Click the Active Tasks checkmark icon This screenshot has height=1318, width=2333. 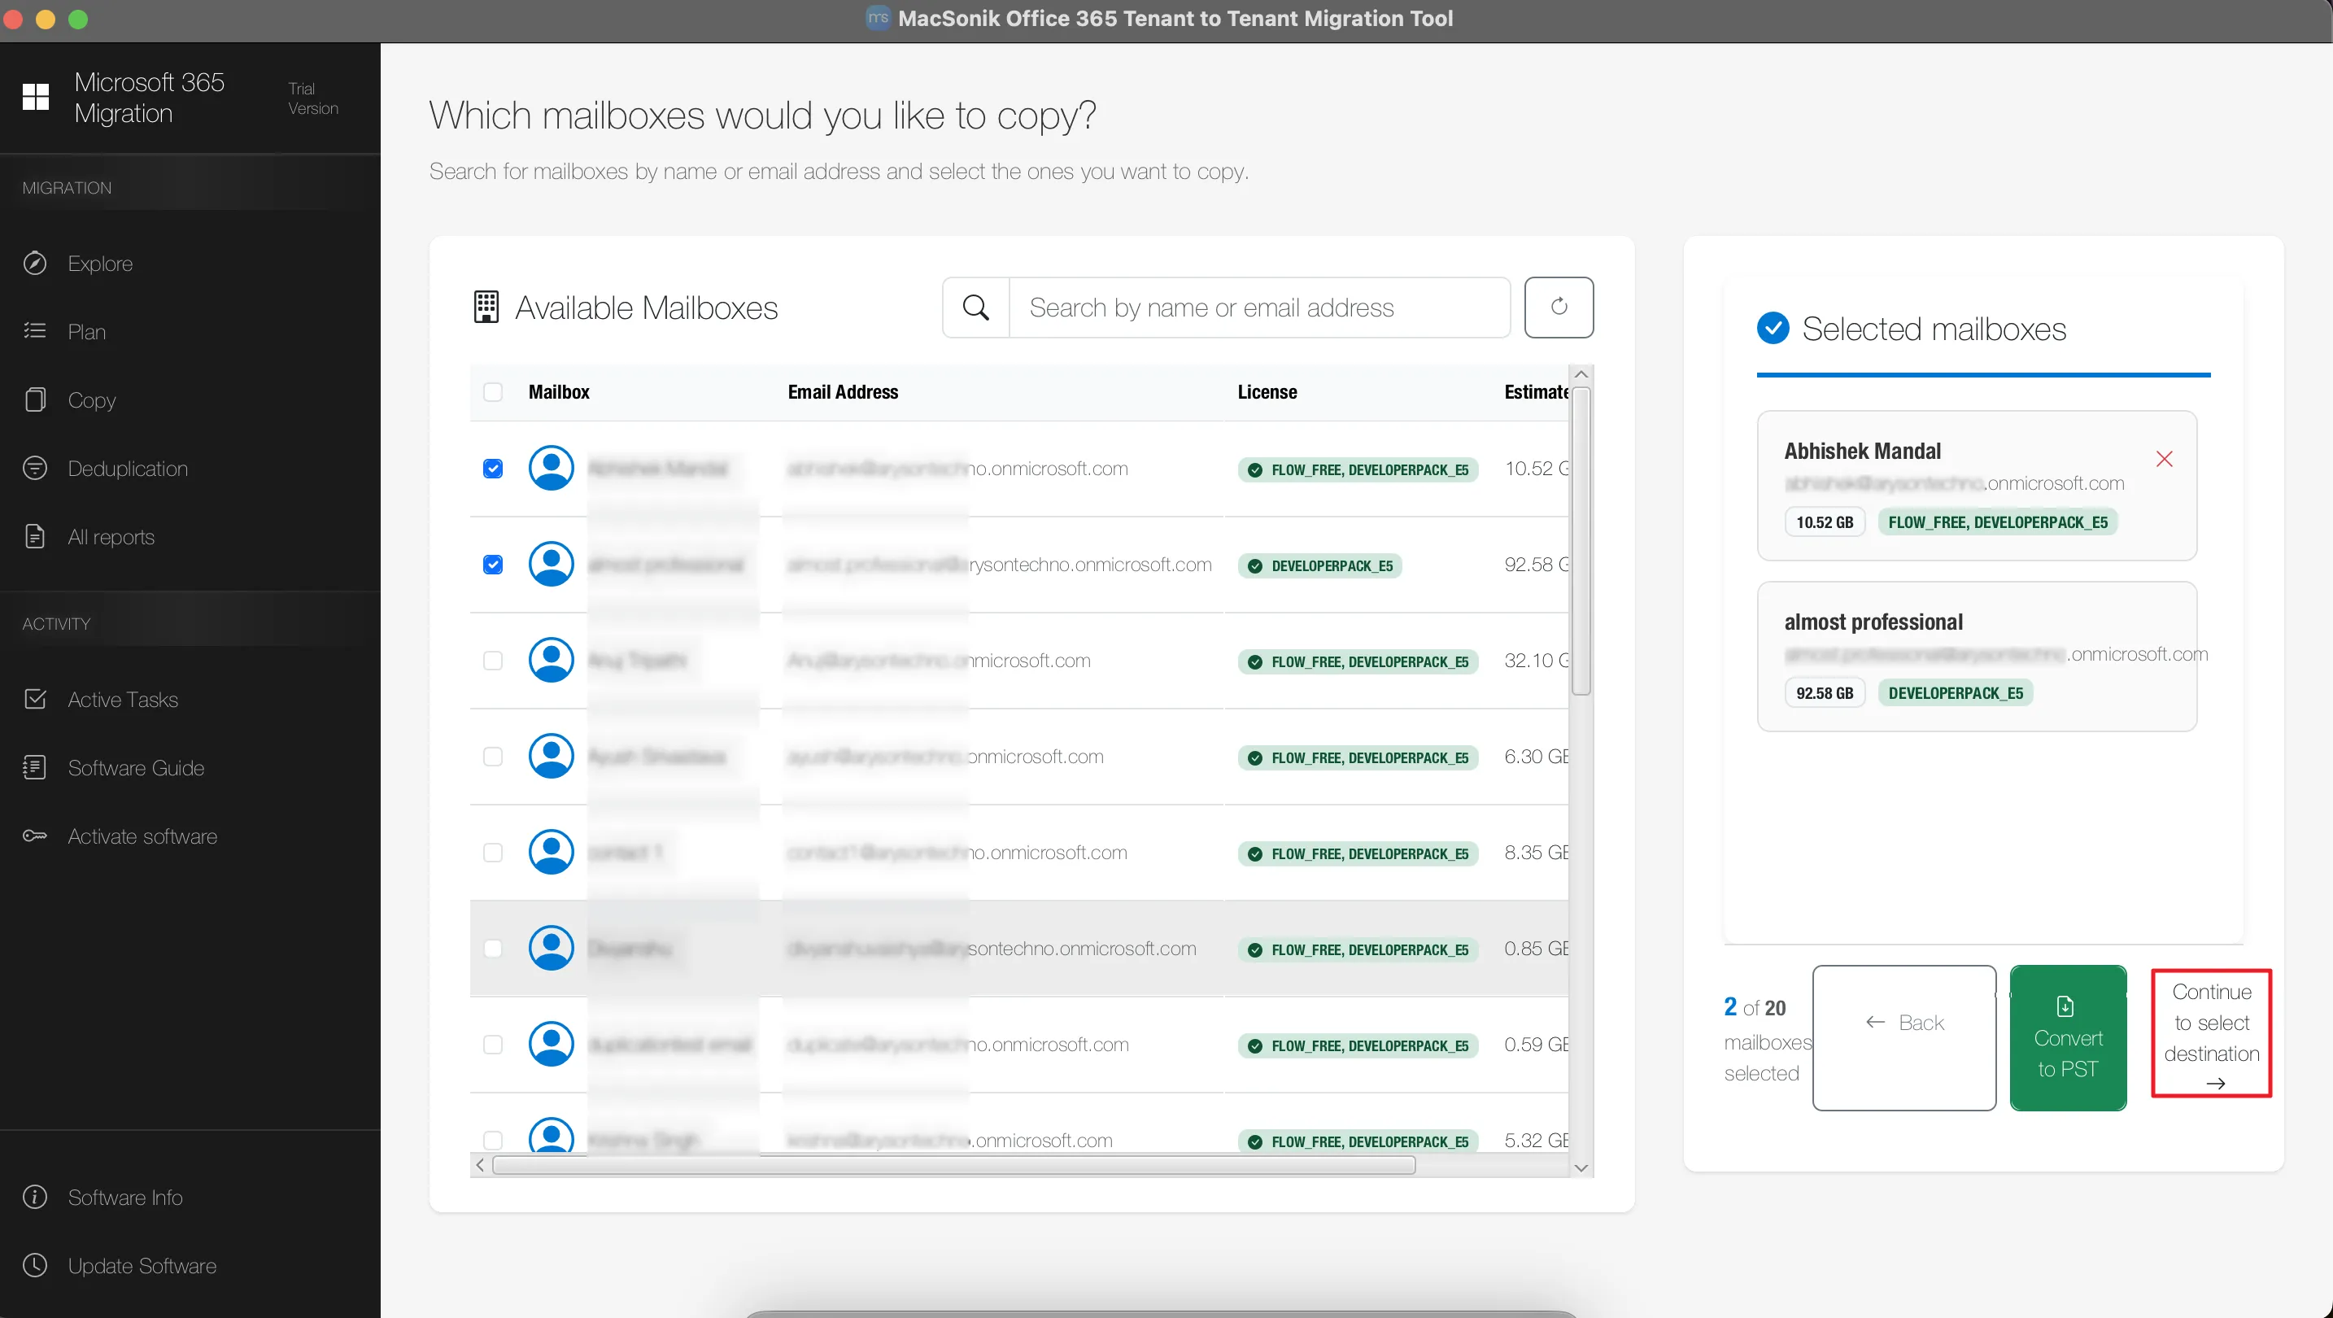[x=35, y=698]
